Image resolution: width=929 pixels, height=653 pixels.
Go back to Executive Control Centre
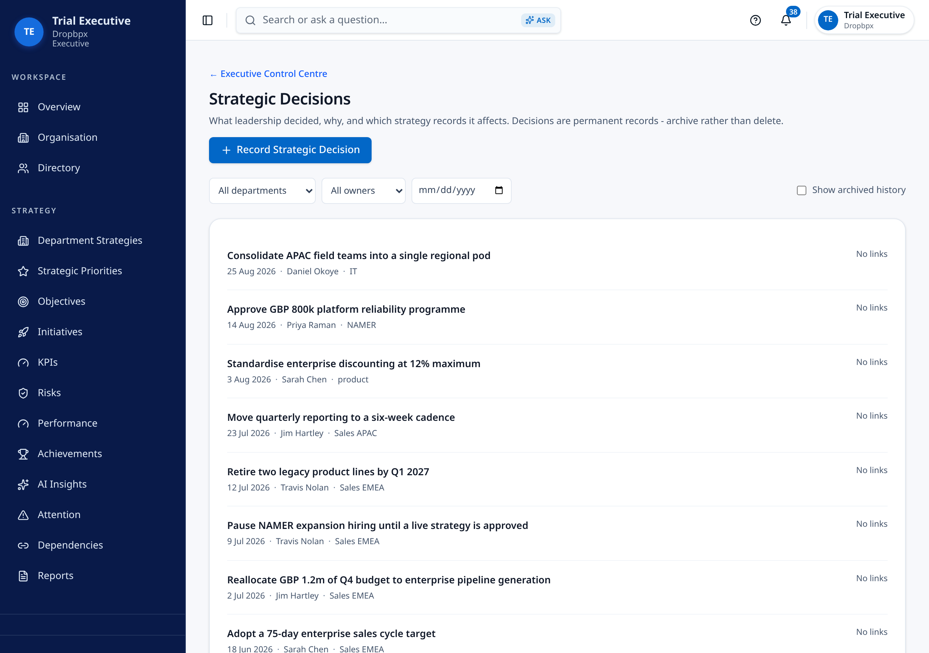pyautogui.click(x=268, y=74)
